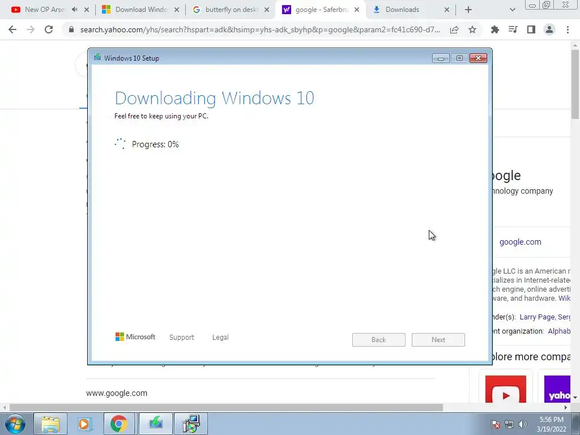Image resolution: width=580 pixels, height=435 pixels.
Task: Click the scrollbar down arrow
Action: [575, 398]
